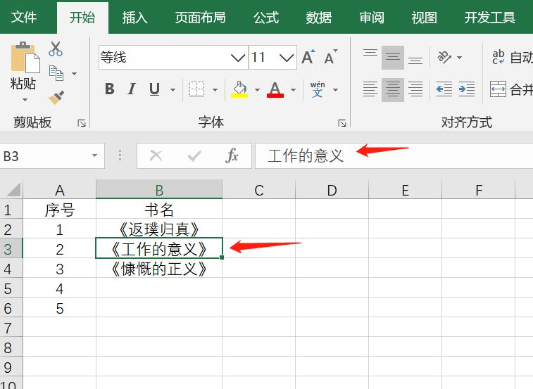Open clipboard pane dialog launcher
This screenshot has width=533, height=389.
coord(82,123)
